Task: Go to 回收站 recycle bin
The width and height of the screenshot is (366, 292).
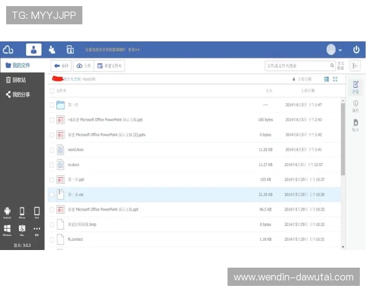Action: [x=19, y=80]
